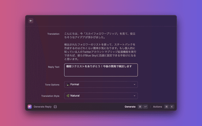The image size is (202, 126).
Task: Click the Translation Style label
Action: (50, 96)
